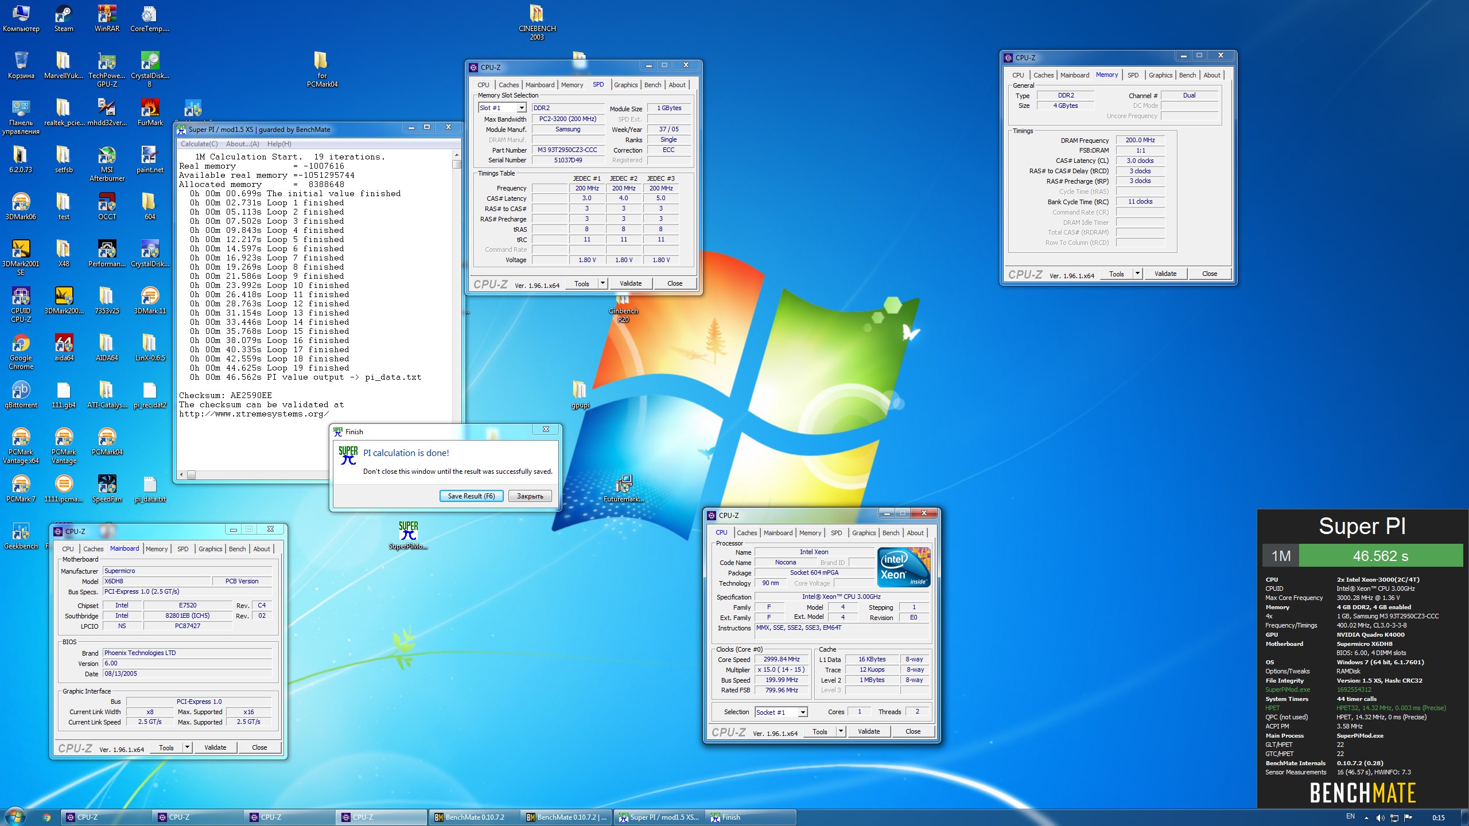Screen dimensions: 1469x826
Task: Click the 1M label in BenchMate panel
Action: 1281,556
